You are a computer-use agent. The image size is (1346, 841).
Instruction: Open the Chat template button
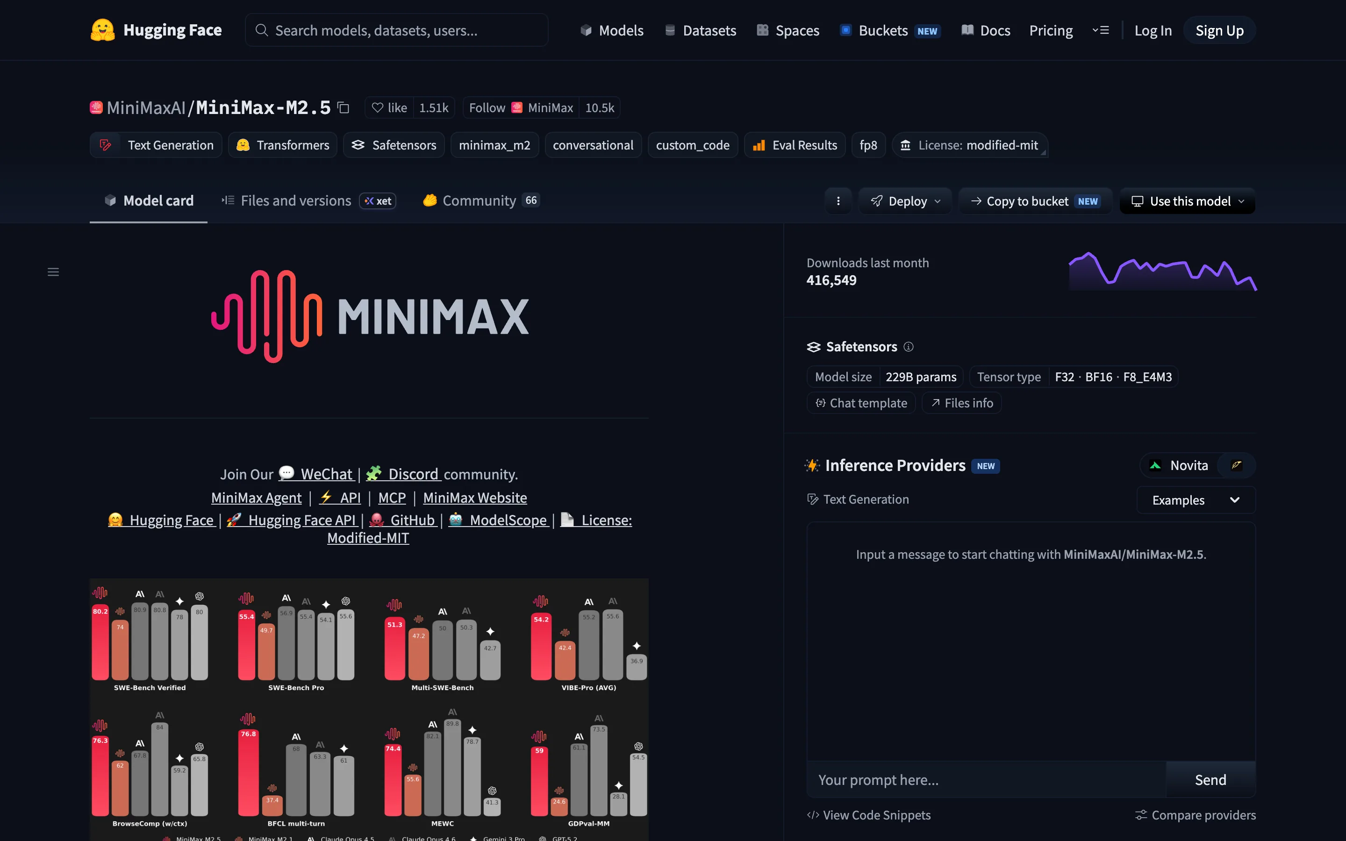click(x=861, y=403)
